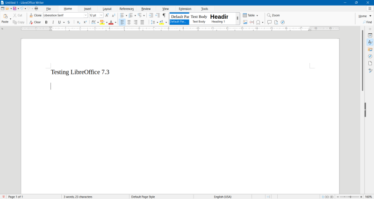Viewport: 374px width, 199px height.
Task: Open the Navigator from the sidebar
Action: tap(370, 56)
